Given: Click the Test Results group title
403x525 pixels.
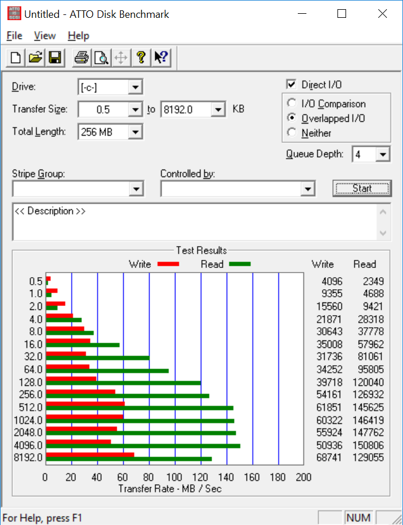Looking at the screenshot, I should tap(201, 250).
